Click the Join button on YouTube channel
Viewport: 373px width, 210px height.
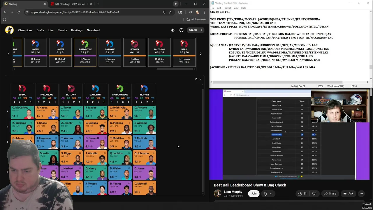254,194
